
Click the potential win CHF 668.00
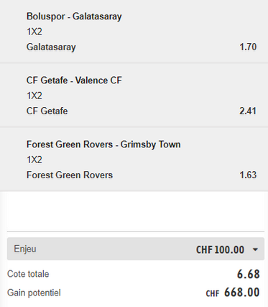click(x=233, y=293)
